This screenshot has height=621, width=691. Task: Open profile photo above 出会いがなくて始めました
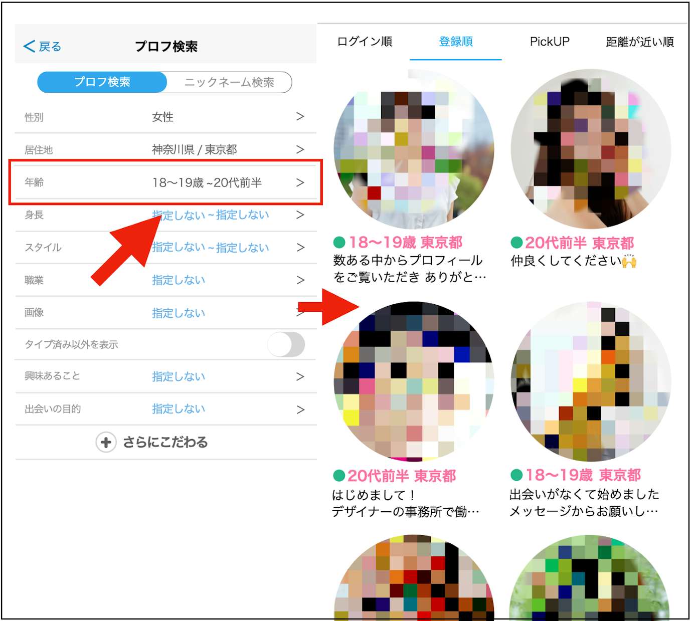tap(591, 381)
